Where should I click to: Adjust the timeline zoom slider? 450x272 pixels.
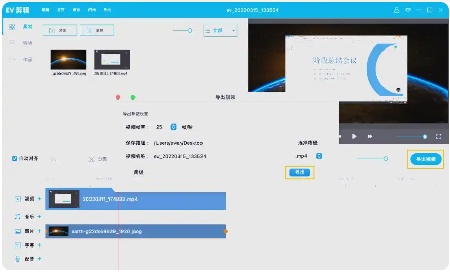coord(386,158)
